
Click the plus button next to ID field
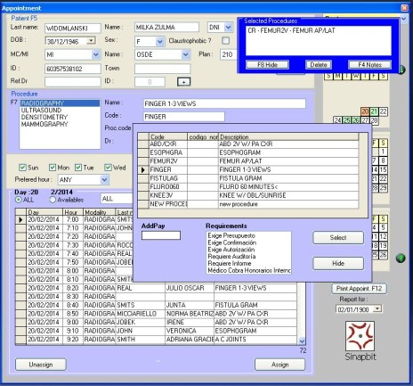tap(183, 82)
